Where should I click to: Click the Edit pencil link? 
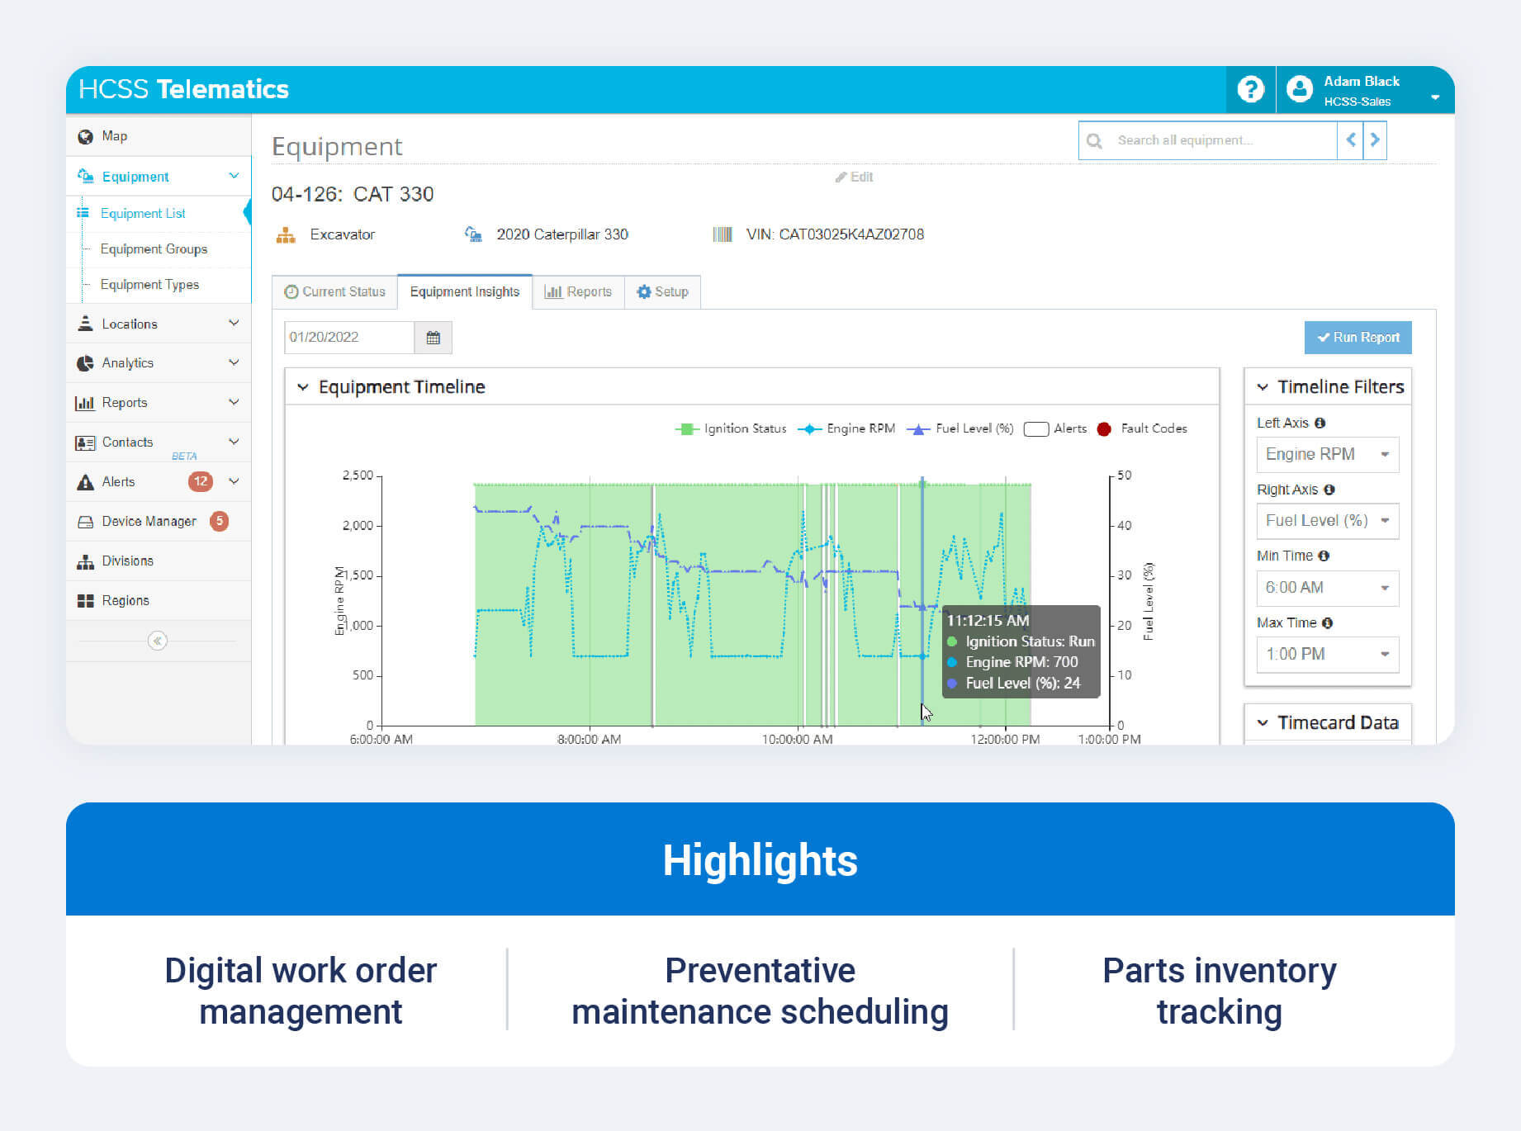pos(854,177)
